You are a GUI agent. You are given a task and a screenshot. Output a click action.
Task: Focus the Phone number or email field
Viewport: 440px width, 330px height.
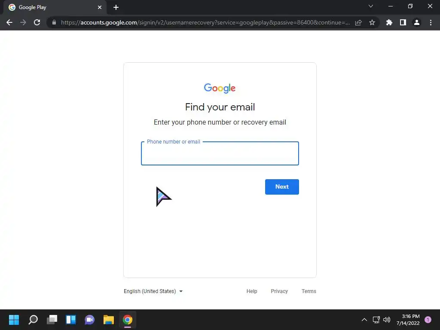(220, 153)
